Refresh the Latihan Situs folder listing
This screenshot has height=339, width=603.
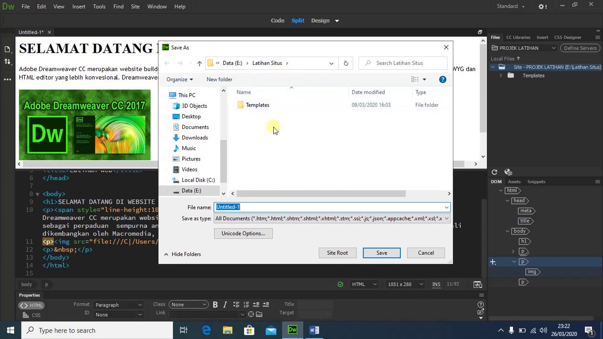click(346, 63)
